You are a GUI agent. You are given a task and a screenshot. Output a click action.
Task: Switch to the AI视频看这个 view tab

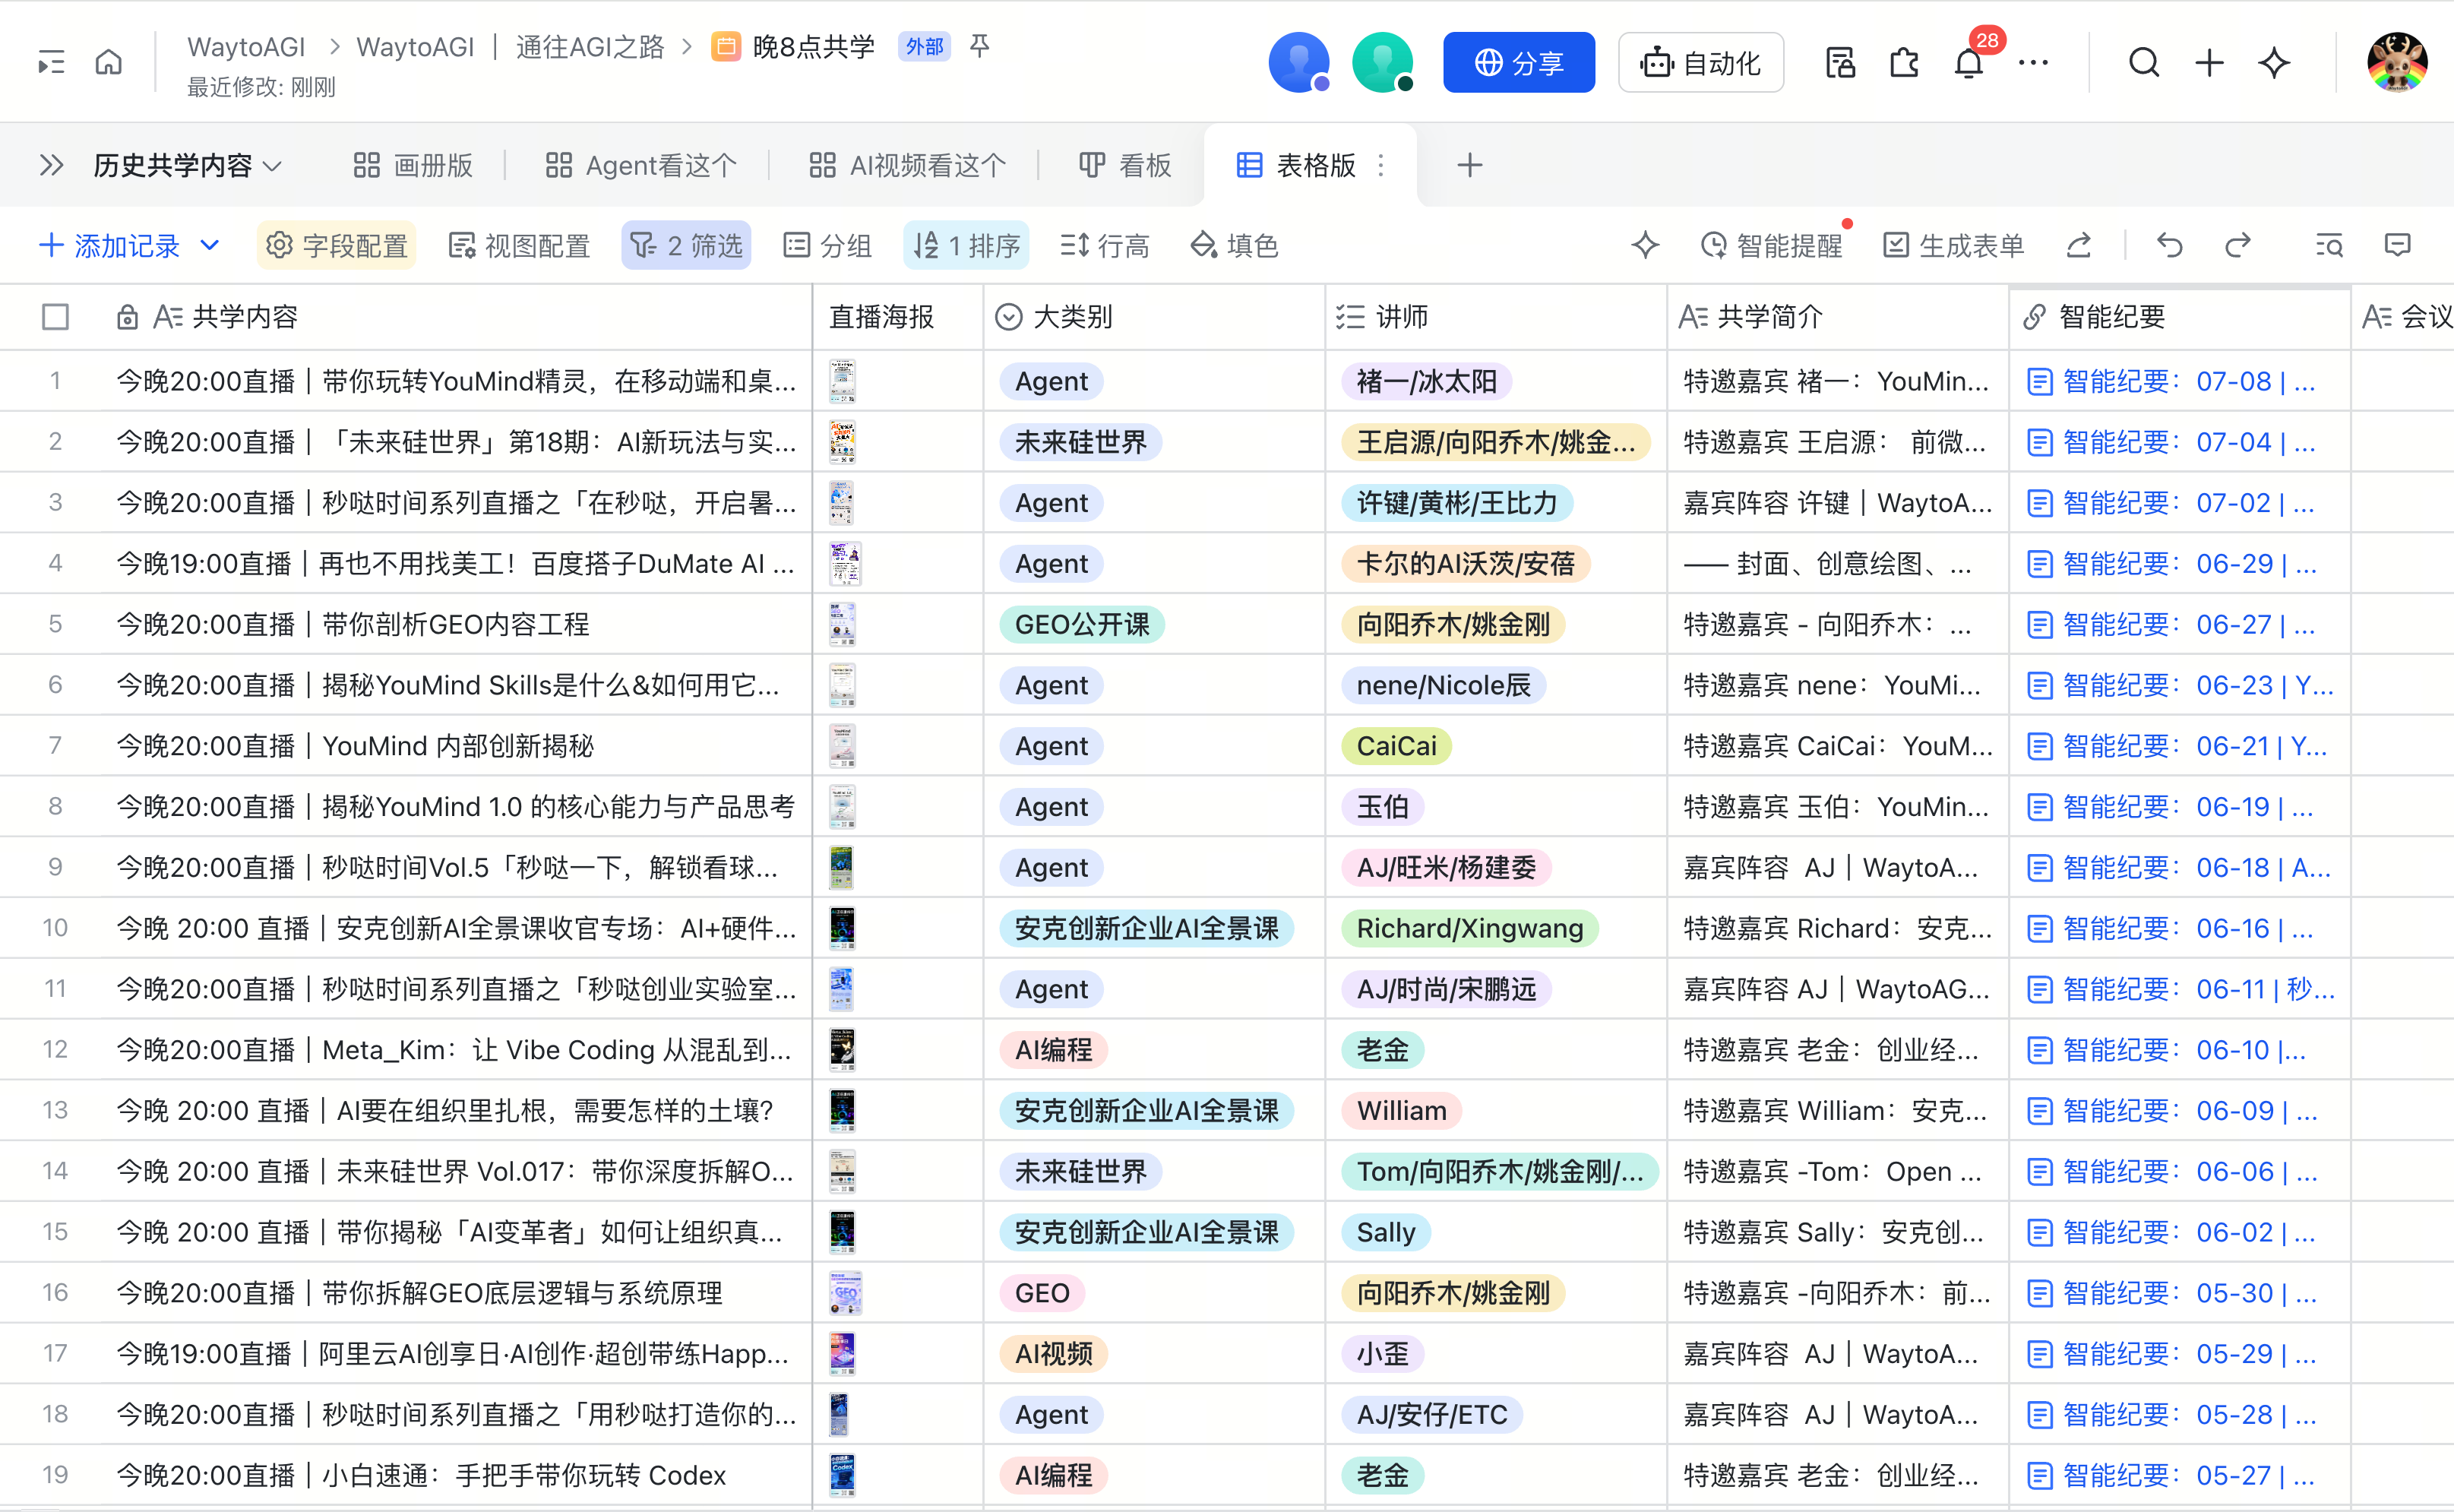(x=907, y=165)
